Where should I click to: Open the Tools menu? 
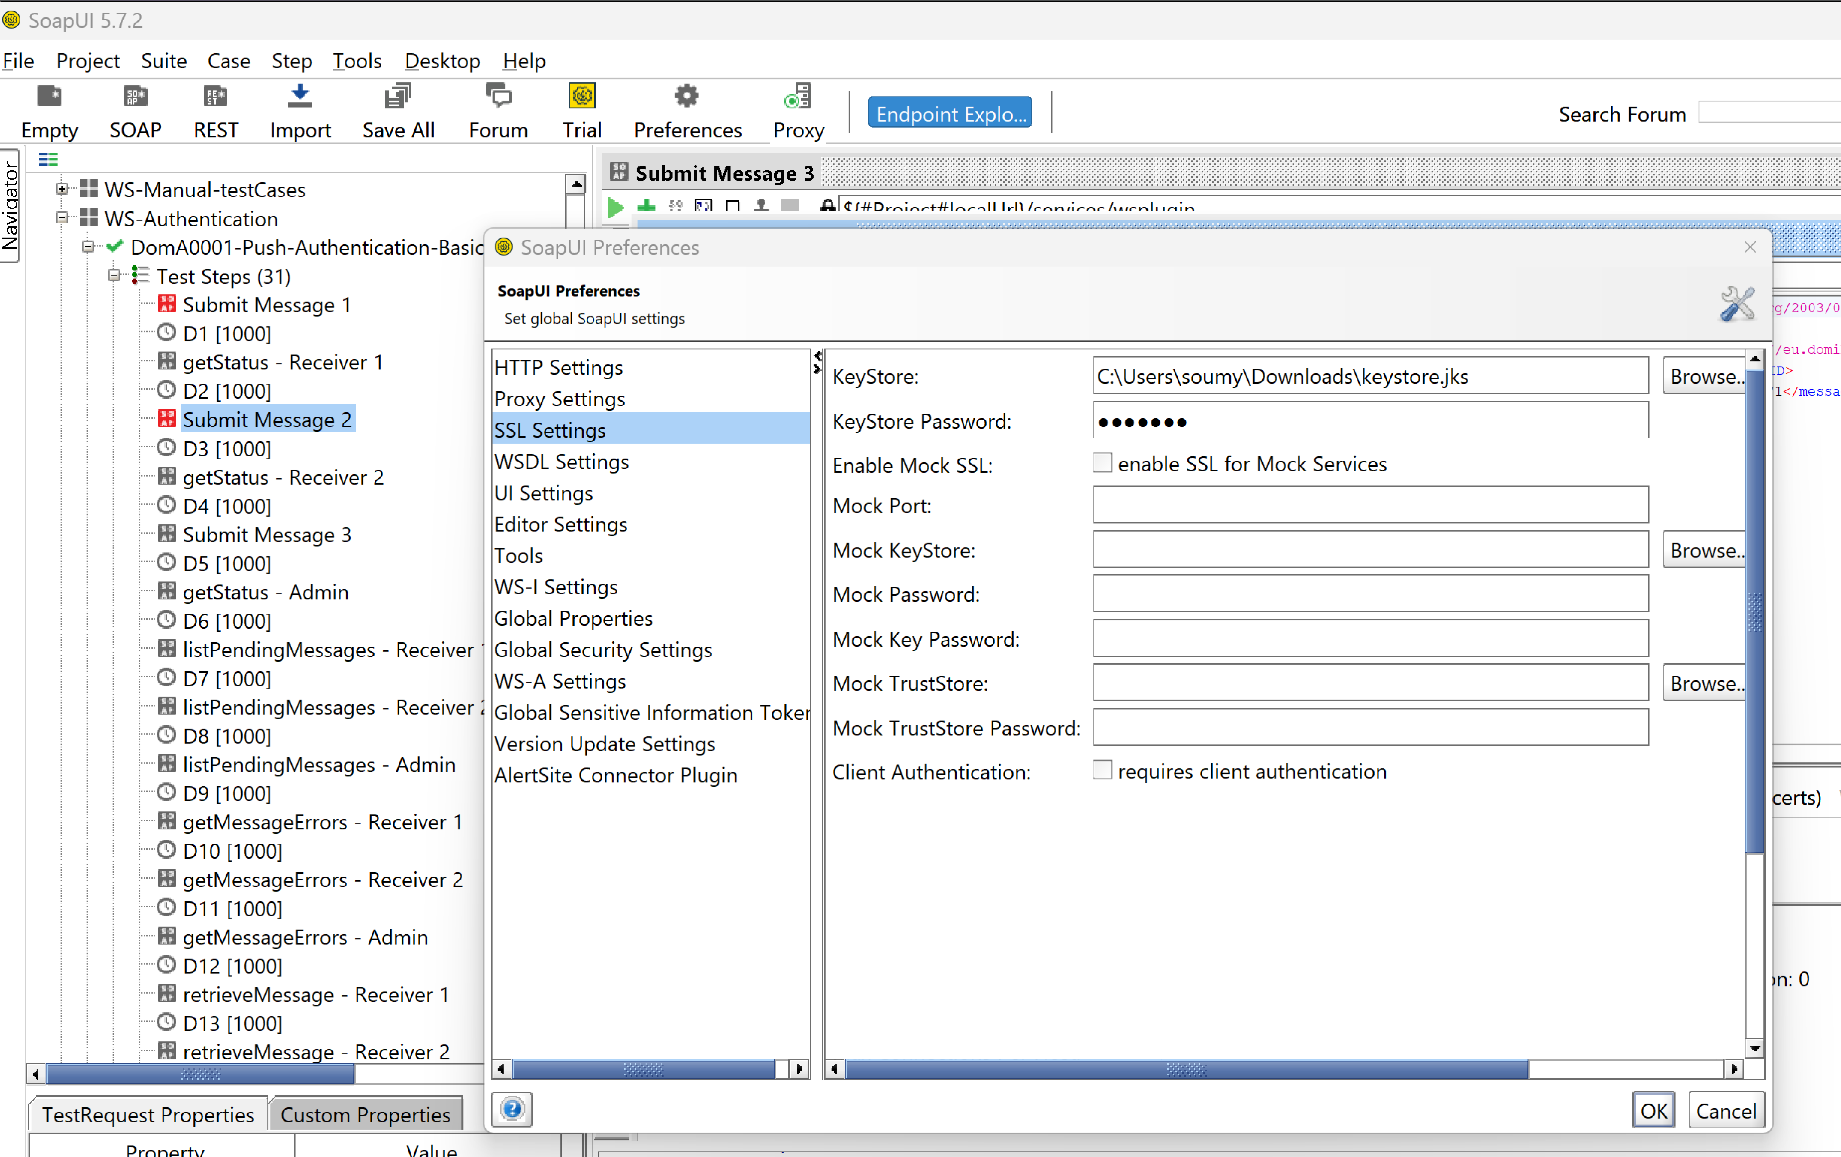click(356, 61)
